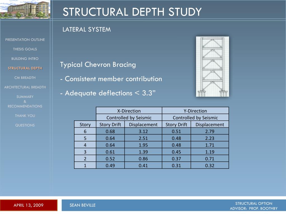Select the Lateral System subtitle
This screenshot has height=214, width=286.
click(x=87, y=30)
